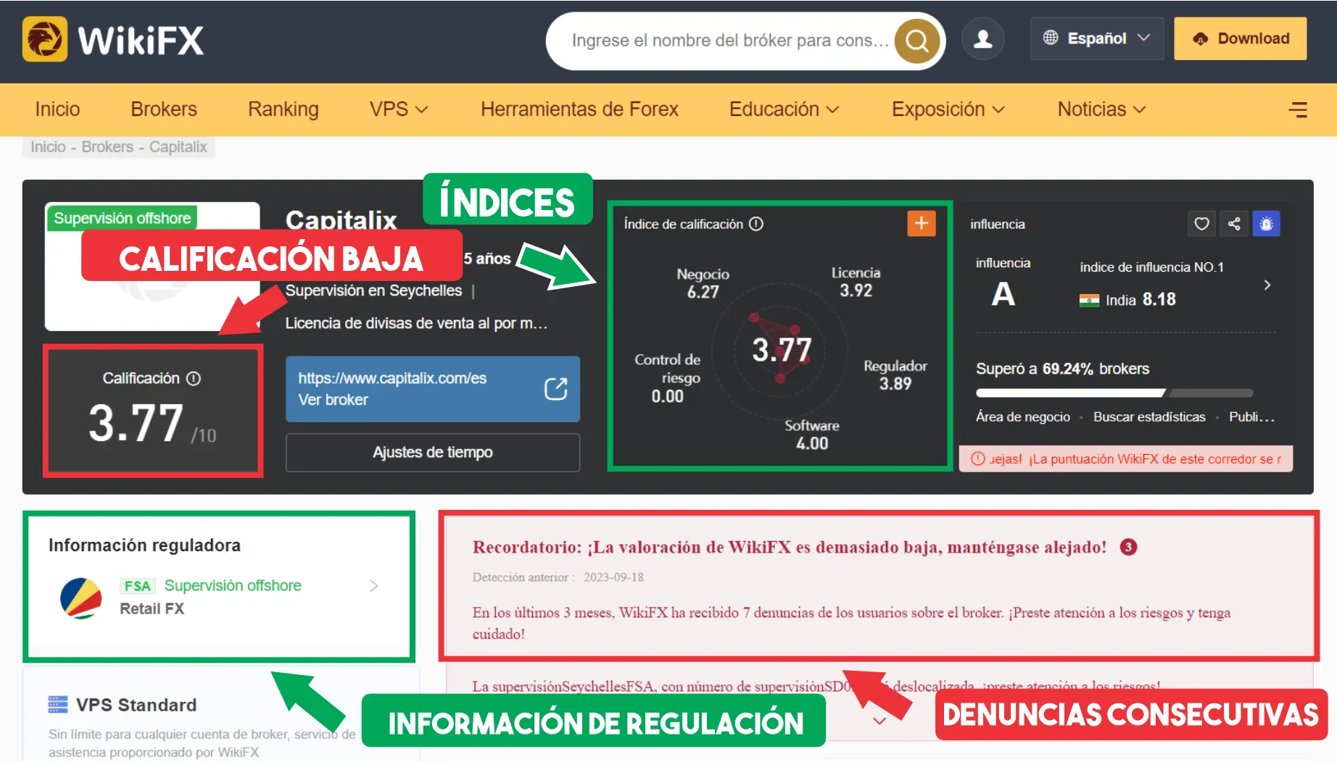
Task: Click the 'Licencia 3.92' score
Action: click(856, 282)
